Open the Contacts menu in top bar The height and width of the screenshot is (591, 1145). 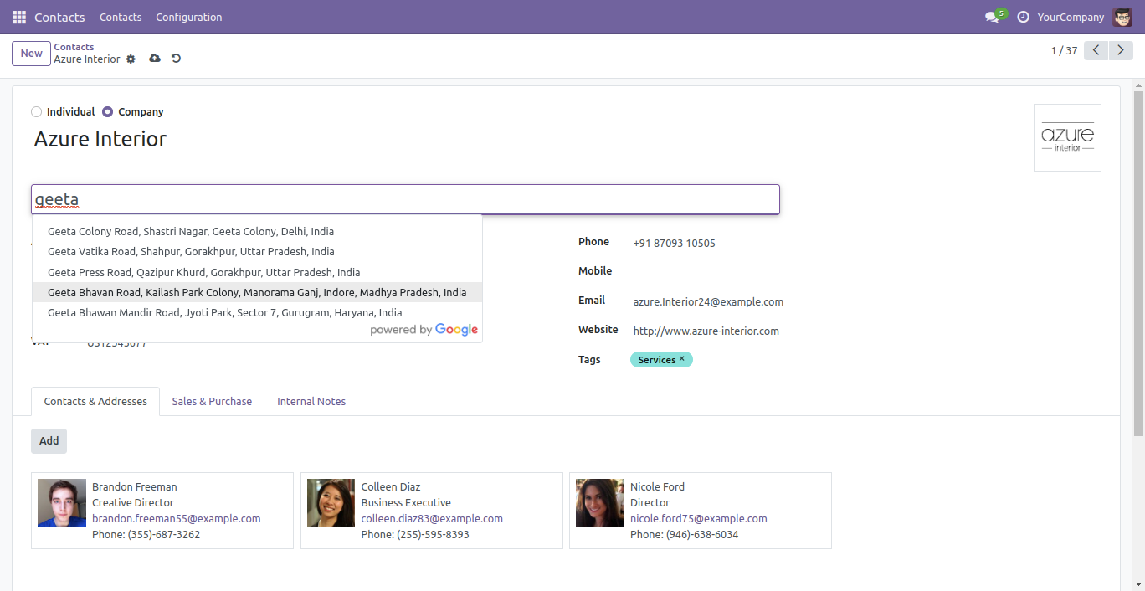click(x=121, y=17)
